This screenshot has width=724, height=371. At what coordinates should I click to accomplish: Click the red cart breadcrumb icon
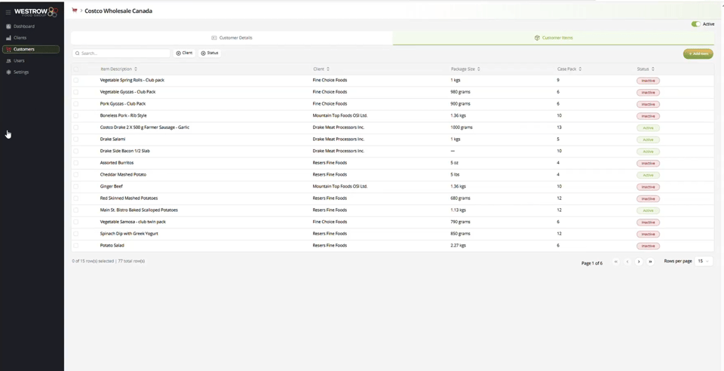click(75, 10)
